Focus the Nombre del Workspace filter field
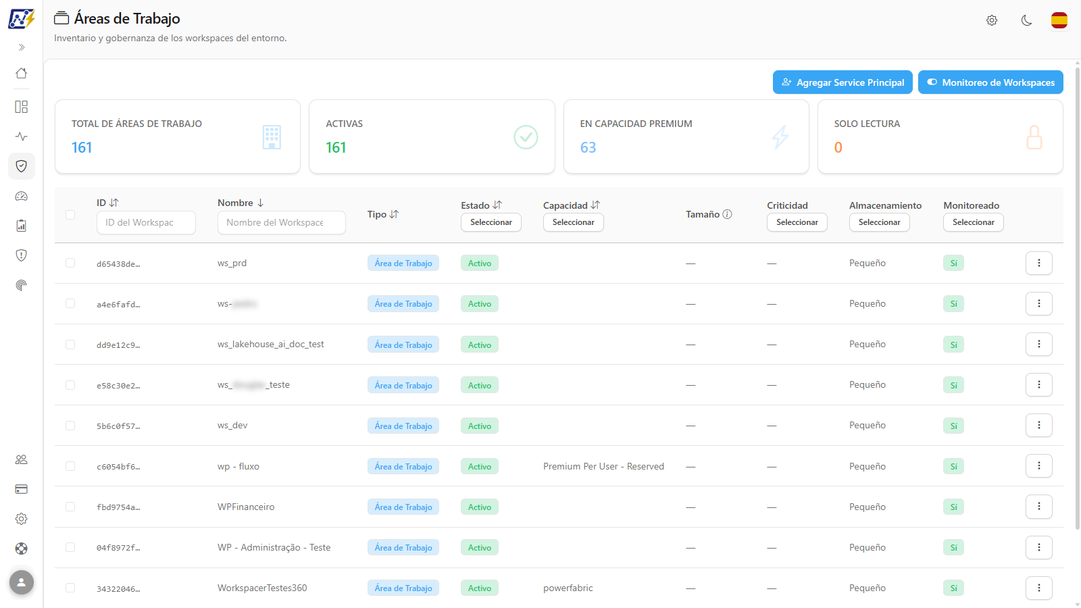Image resolution: width=1081 pixels, height=608 pixels. tap(282, 222)
